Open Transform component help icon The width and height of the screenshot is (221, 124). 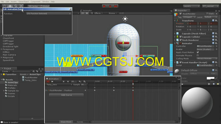pos(213,20)
